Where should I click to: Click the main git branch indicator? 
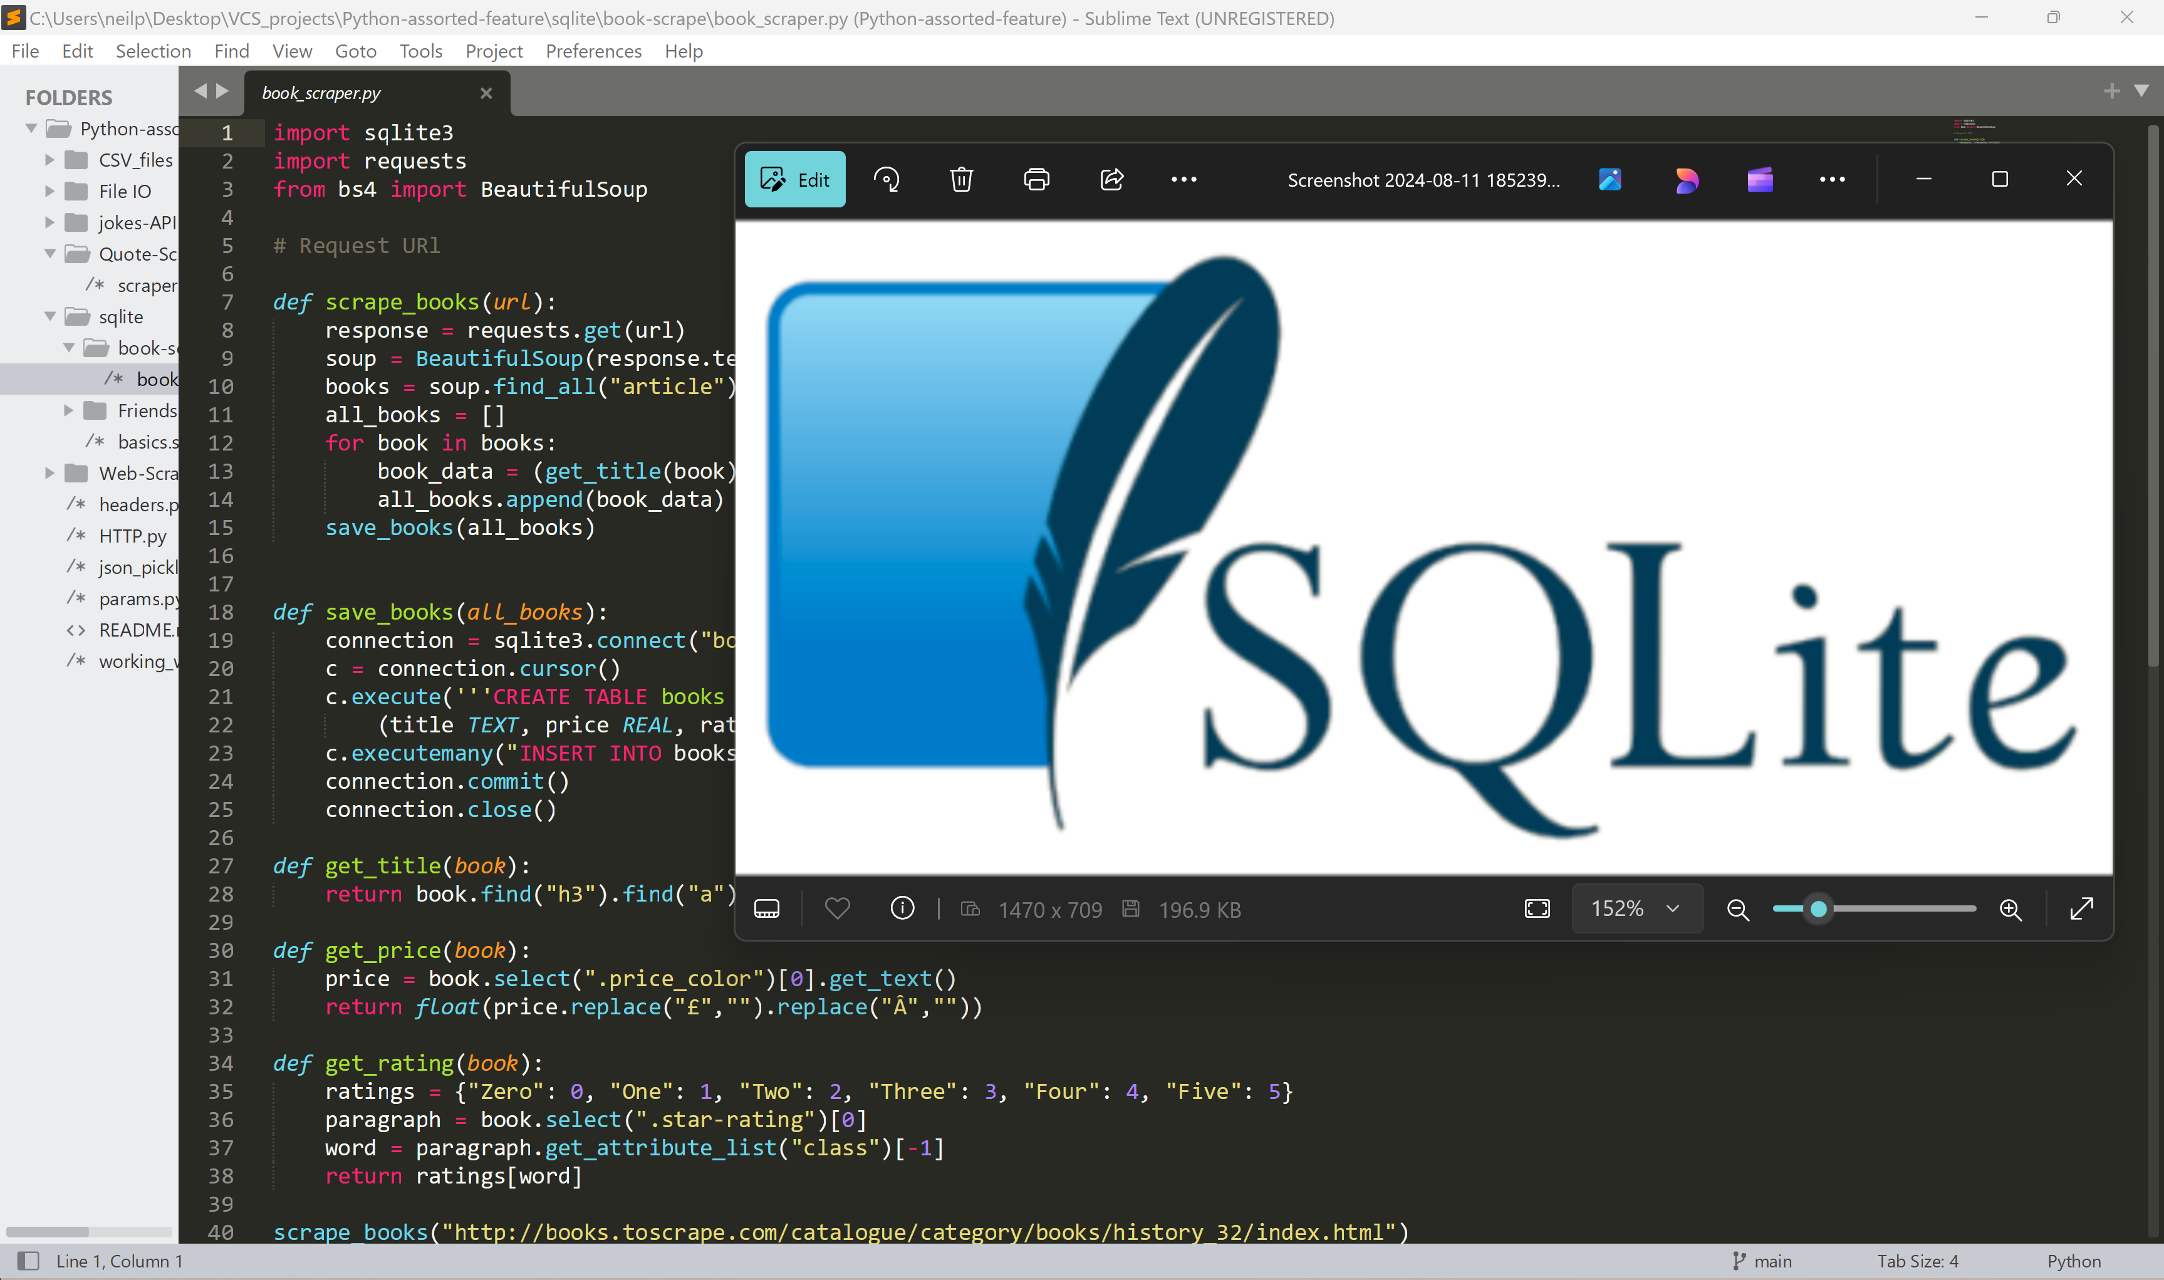point(1762,1261)
